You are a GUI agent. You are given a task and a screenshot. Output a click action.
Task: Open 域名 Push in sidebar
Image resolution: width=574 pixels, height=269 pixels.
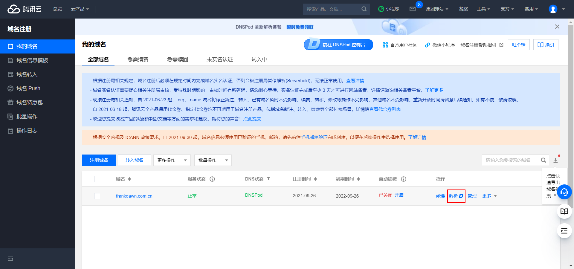coord(37,88)
